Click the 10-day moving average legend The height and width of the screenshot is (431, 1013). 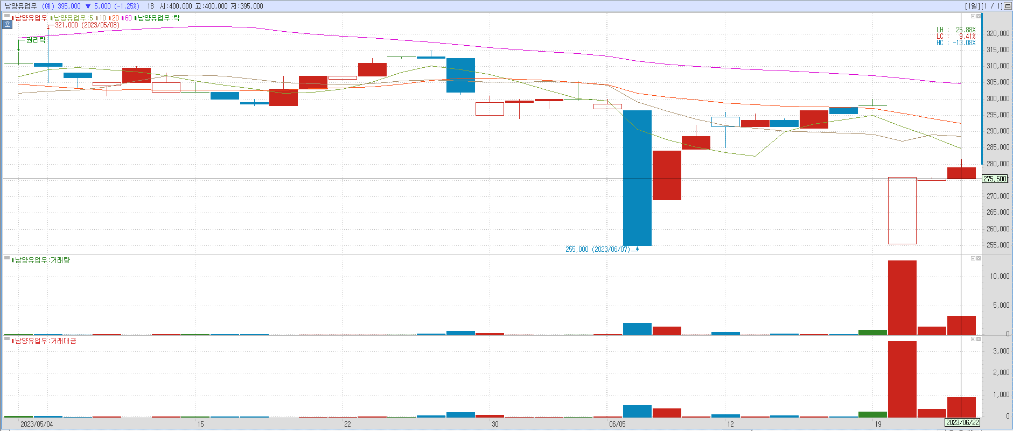click(x=102, y=18)
